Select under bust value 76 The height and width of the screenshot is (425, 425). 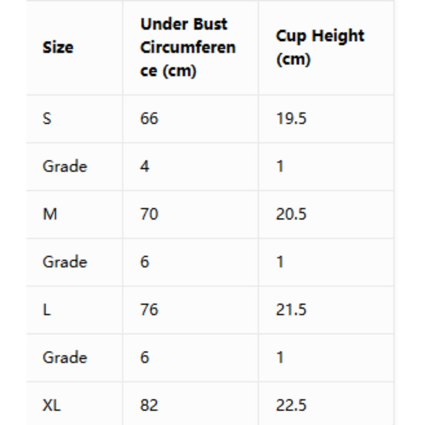149,310
